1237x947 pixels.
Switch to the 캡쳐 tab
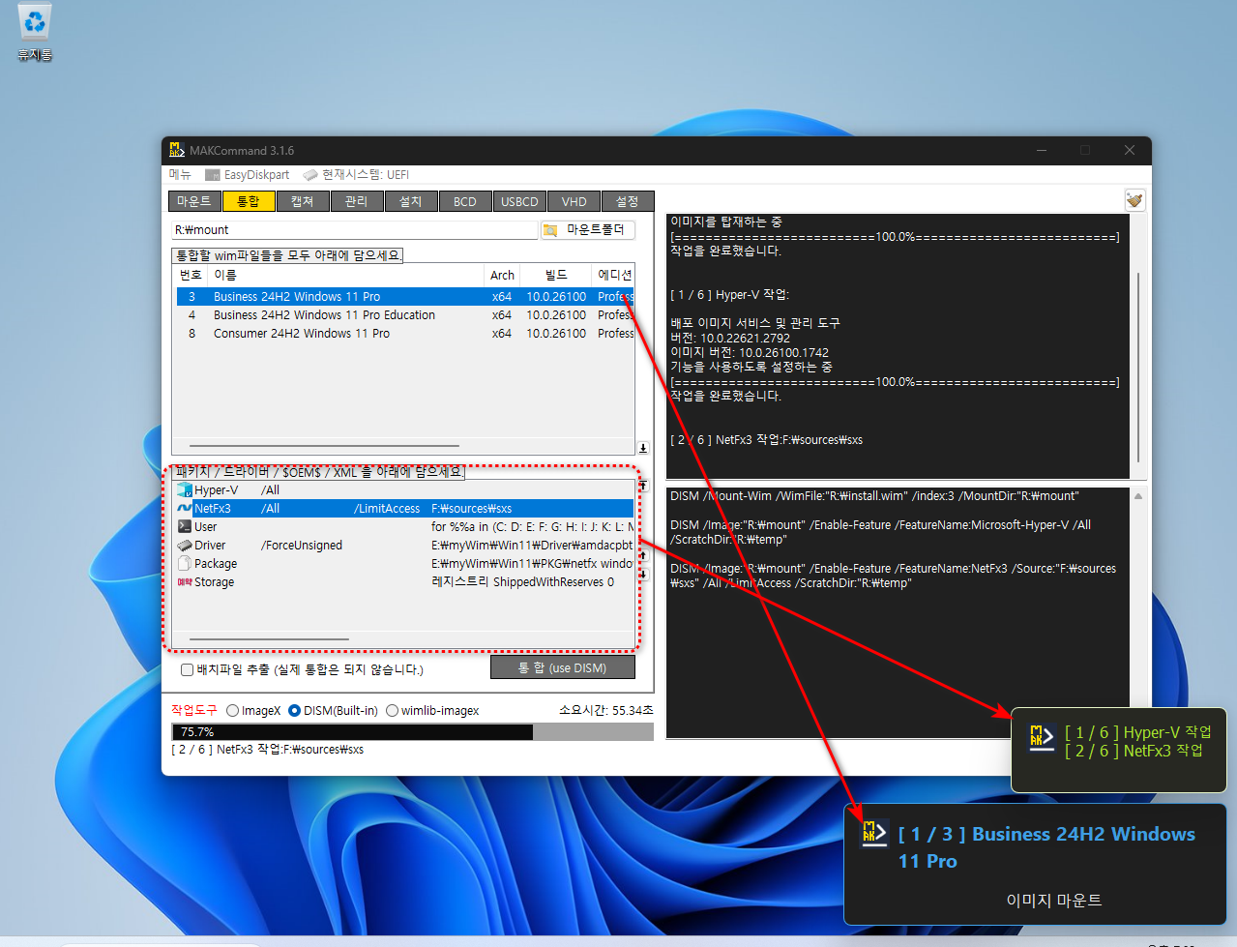[302, 201]
